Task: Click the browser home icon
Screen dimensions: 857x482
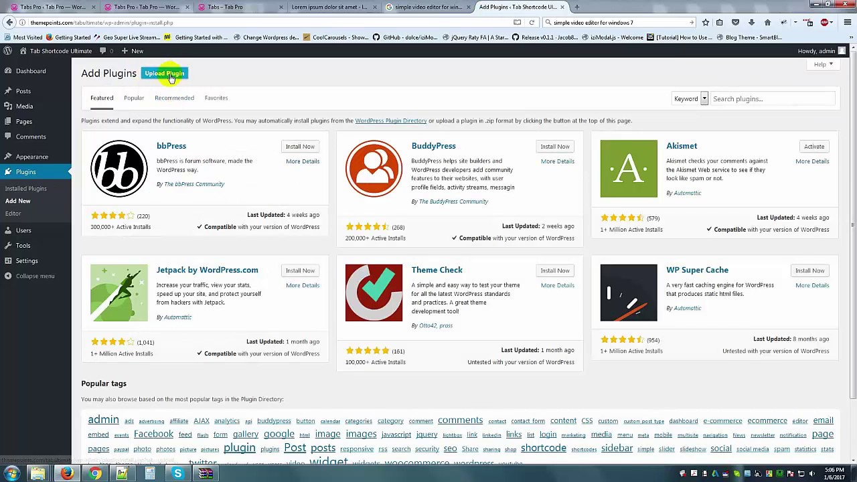Action: pyautogui.click(x=767, y=23)
